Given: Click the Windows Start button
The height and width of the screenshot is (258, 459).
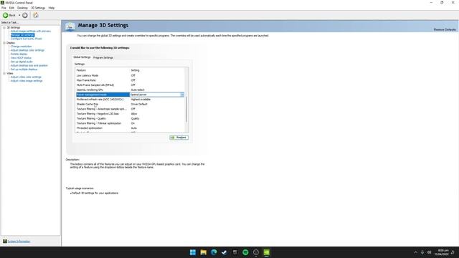Looking at the screenshot, I should click(x=193, y=252).
